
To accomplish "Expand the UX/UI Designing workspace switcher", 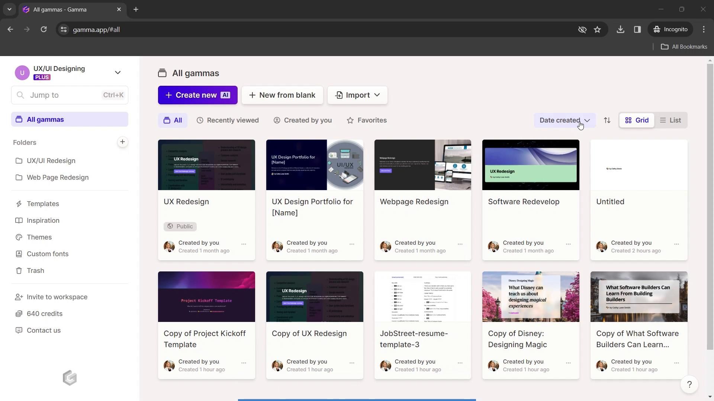I will tap(118, 72).
